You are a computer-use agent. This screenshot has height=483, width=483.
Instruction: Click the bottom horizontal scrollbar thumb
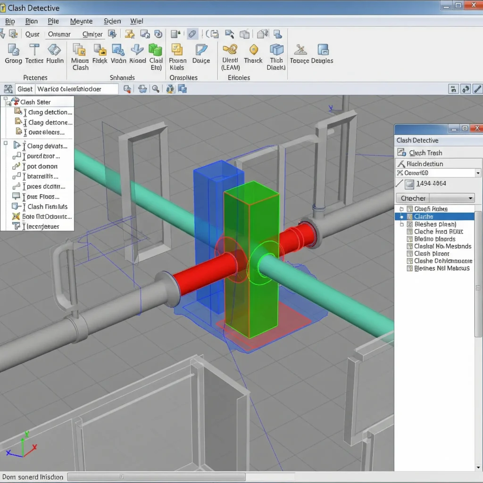click(156, 477)
